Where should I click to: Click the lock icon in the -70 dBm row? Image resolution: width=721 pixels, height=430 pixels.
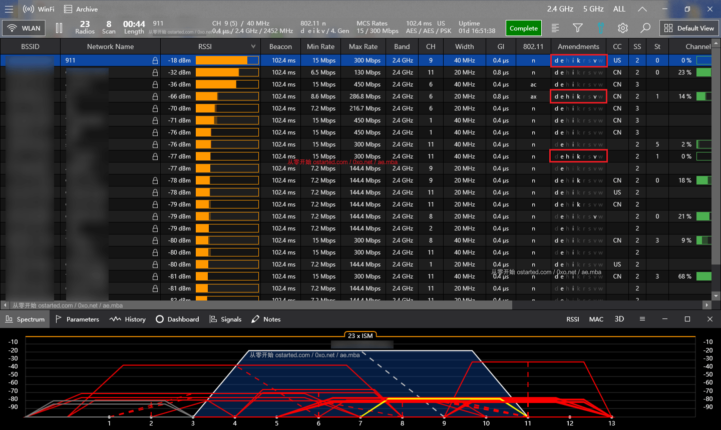(x=155, y=108)
